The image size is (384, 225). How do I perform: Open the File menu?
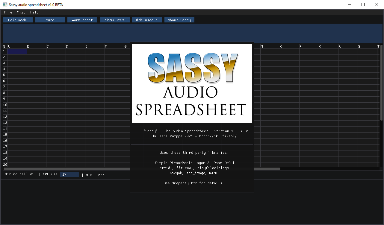8,12
